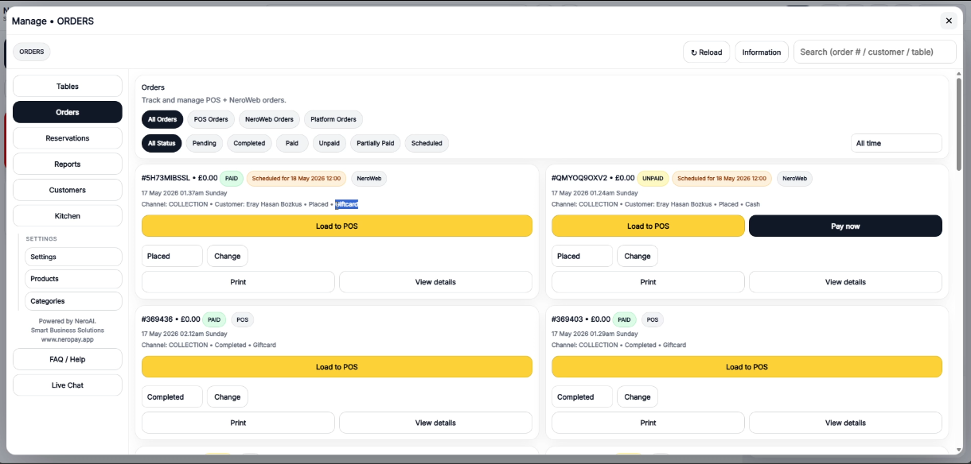The height and width of the screenshot is (464, 971).
Task: Print order #369436
Action: 238,423
